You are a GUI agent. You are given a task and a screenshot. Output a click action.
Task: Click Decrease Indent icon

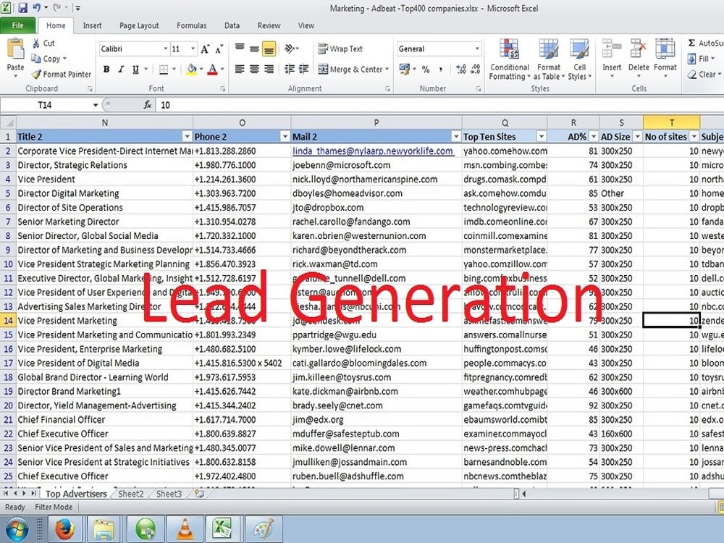(x=290, y=70)
